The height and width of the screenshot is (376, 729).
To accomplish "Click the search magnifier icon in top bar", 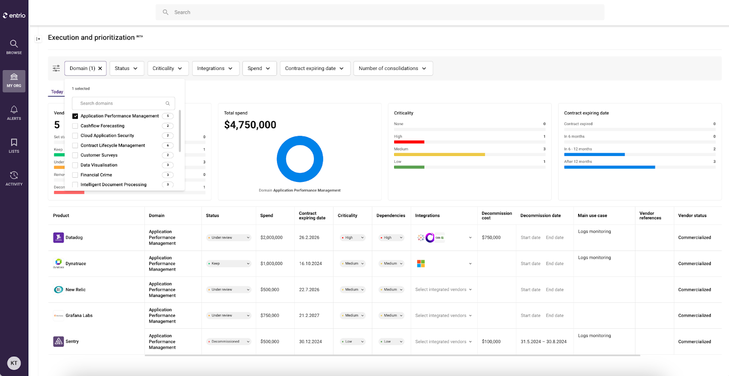I will (166, 12).
